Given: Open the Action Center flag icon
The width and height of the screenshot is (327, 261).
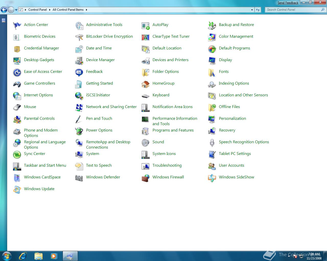Looking at the screenshot, I should tap(17, 25).
